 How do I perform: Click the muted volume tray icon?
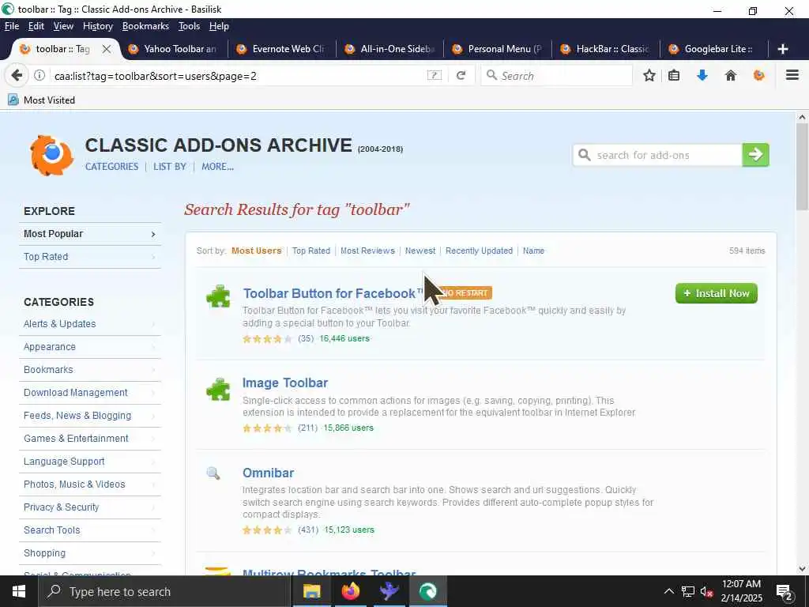[706, 591]
